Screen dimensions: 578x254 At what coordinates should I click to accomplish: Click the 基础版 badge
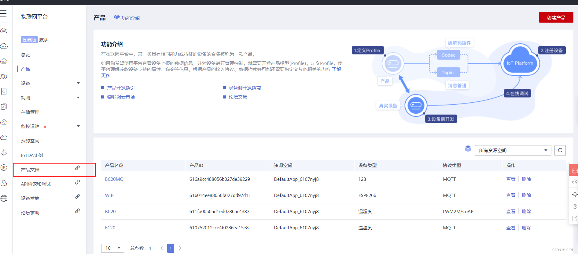[x=29, y=40]
